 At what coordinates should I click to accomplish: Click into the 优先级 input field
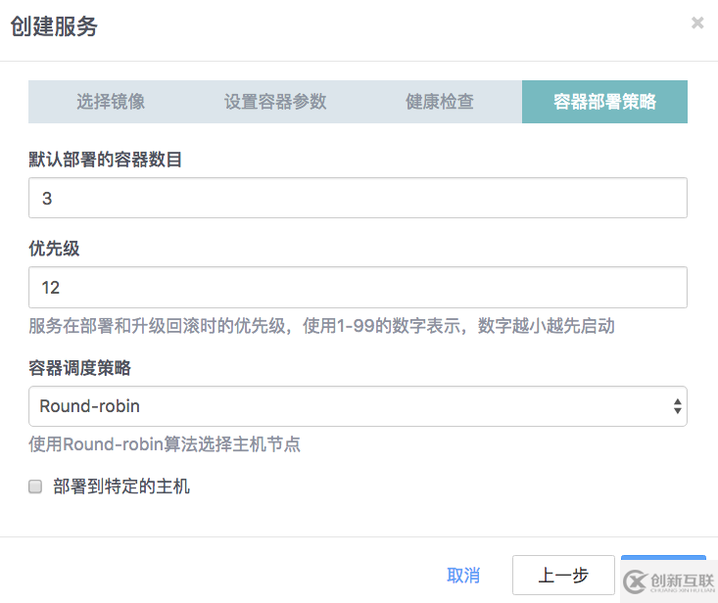pos(358,288)
